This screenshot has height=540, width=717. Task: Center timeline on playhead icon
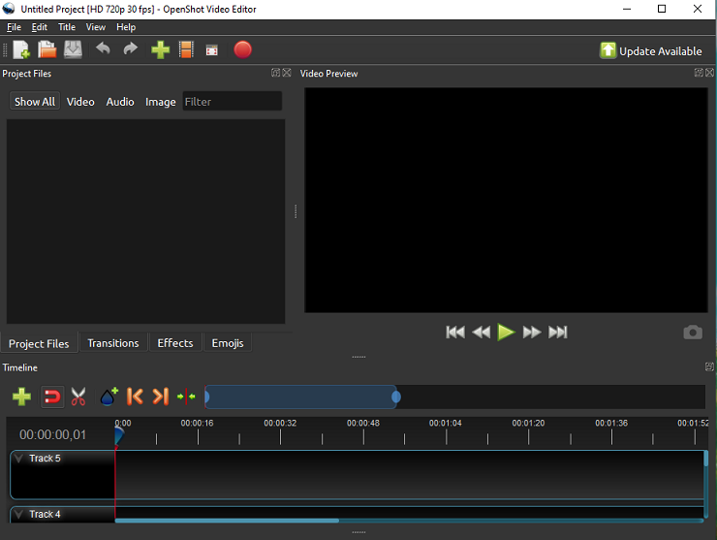pos(186,397)
